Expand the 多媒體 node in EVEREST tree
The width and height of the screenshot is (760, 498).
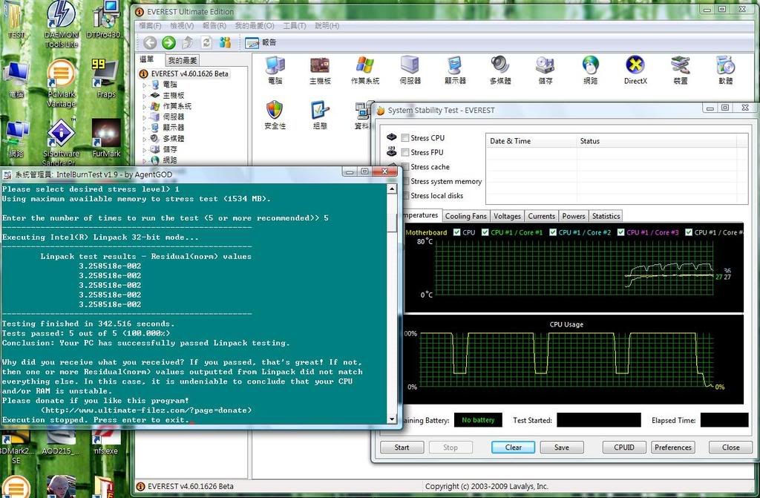[x=145, y=139]
